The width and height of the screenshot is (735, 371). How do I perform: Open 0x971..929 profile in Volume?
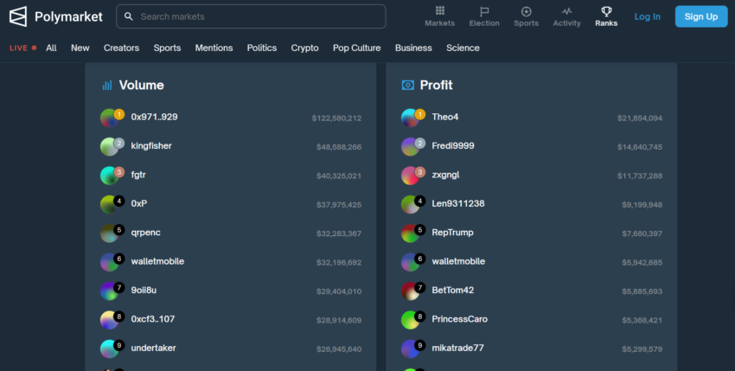click(154, 117)
